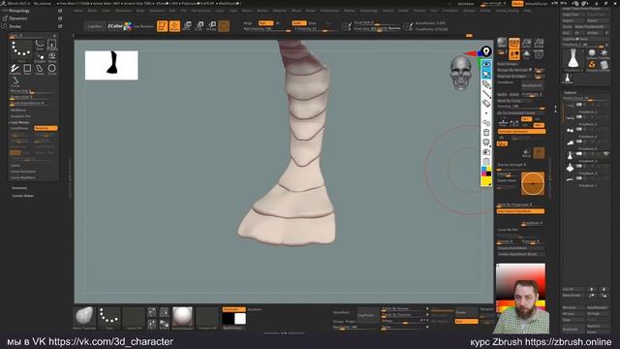Expand the Inventory section
Viewport: 620px width, 349px height.
[x=19, y=188]
